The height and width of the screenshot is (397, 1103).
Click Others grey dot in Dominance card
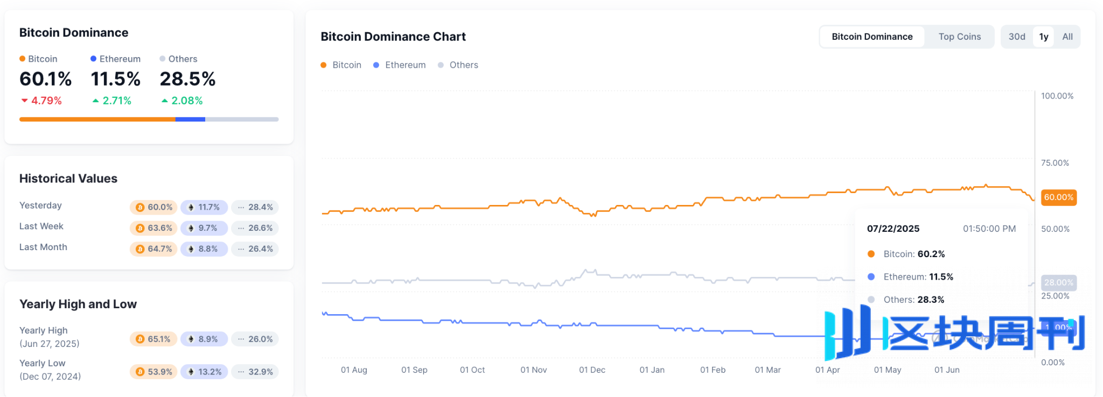pyautogui.click(x=163, y=59)
